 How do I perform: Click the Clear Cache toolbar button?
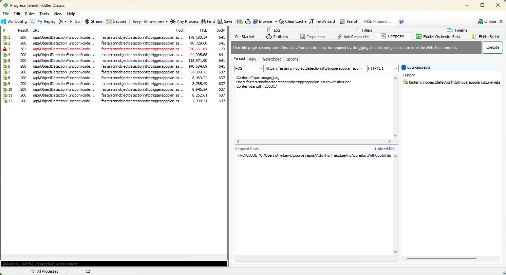(293, 21)
